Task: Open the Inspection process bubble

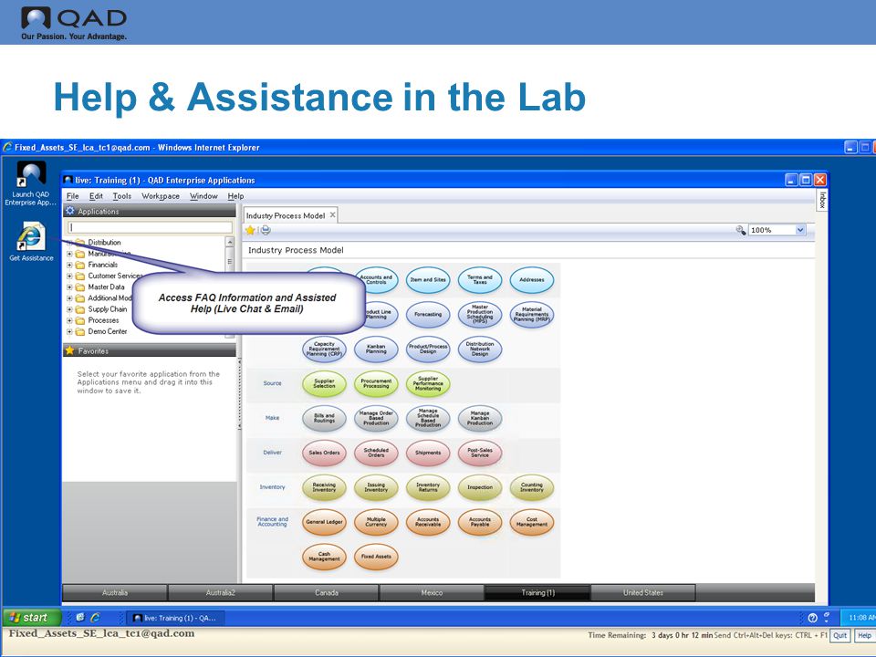Action: [480, 487]
